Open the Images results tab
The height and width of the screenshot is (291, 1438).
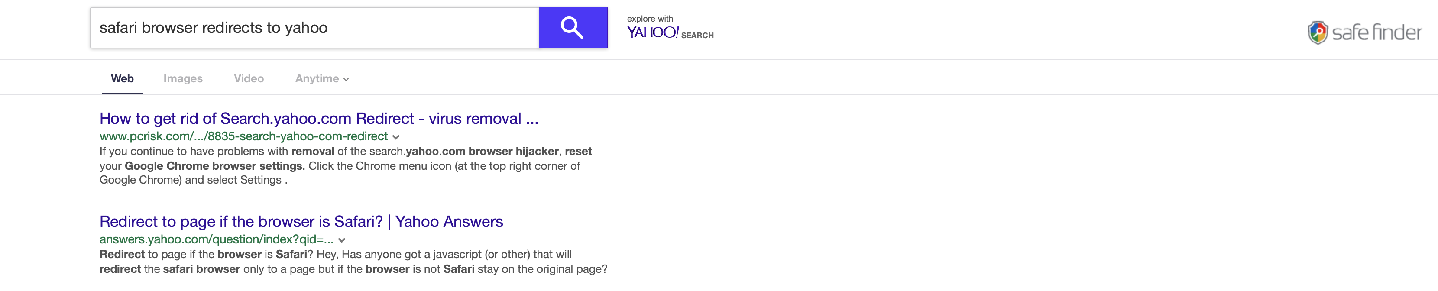(x=182, y=79)
